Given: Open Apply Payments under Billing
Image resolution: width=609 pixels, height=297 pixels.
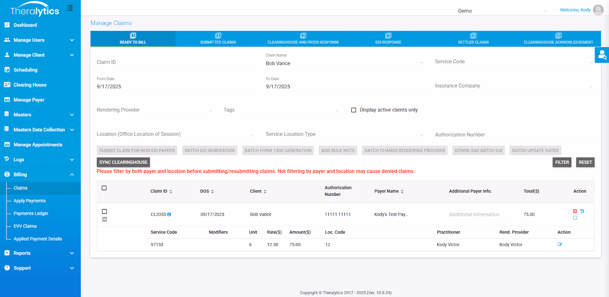Looking at the screenshot, I should pyautogui.click(x=30, y=201).
